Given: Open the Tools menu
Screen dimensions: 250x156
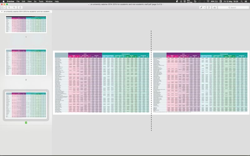Looking at the screenshot, I should 41,1.
